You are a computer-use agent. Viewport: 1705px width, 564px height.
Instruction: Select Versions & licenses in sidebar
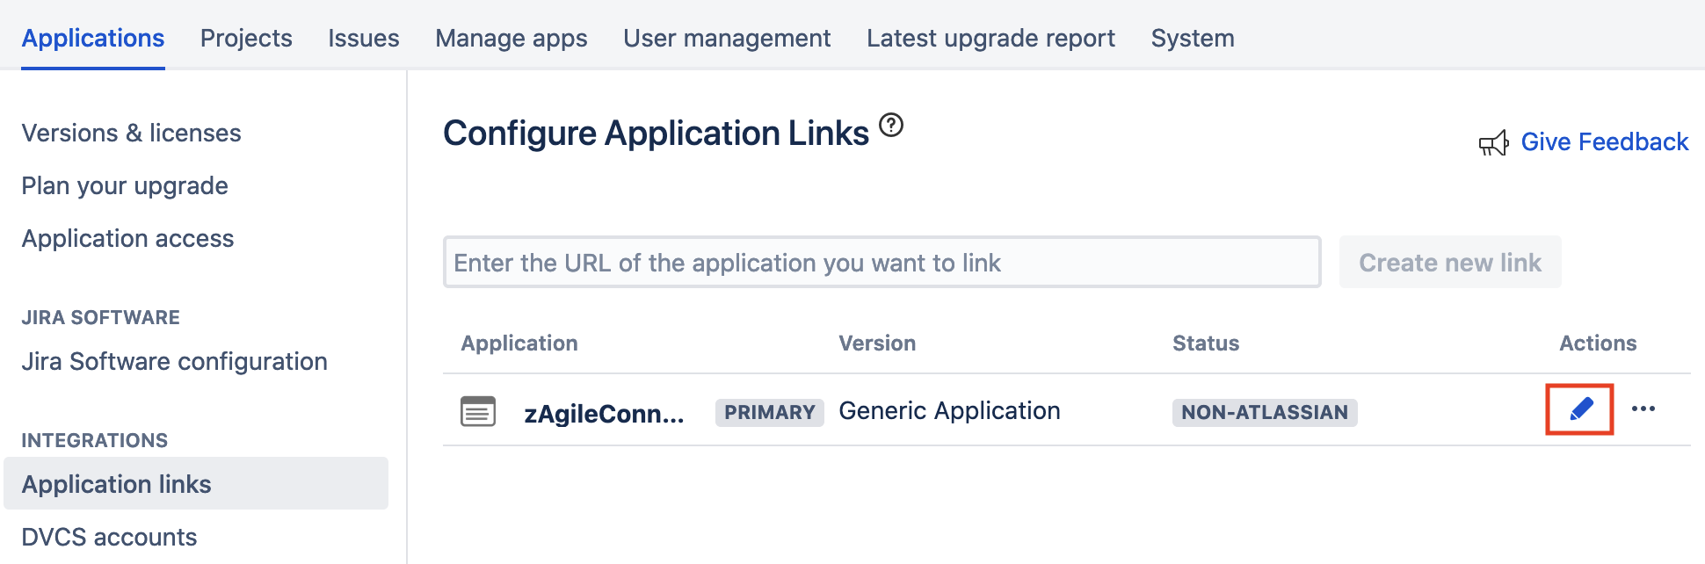[131, 133]
